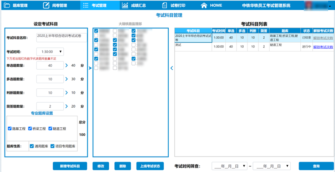
Task: Click 解锁考试次数 link for 测试 row
Action: tap(323, 47)
